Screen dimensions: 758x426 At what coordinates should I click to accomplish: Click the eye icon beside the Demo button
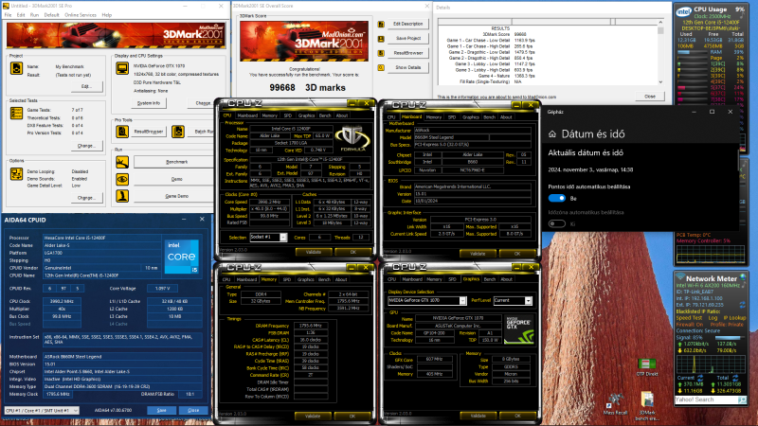pyautogui.click(x=122, y=179)
